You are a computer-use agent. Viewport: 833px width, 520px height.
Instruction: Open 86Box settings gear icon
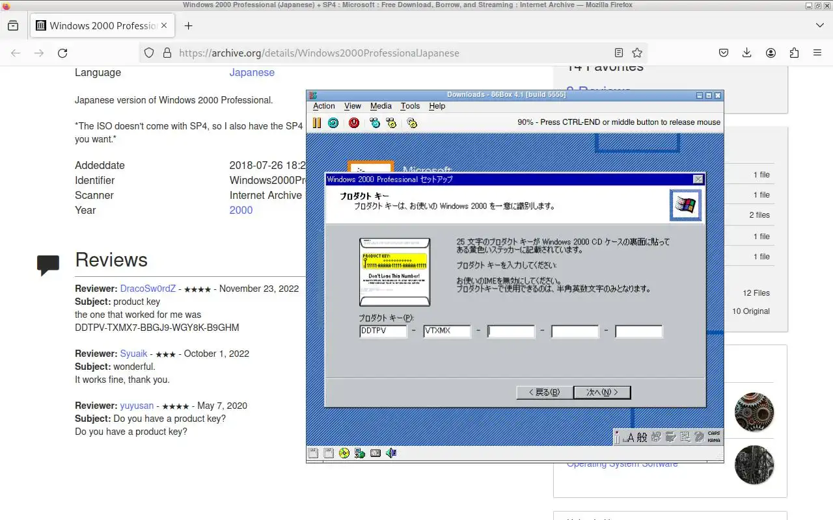click(412, 122)
